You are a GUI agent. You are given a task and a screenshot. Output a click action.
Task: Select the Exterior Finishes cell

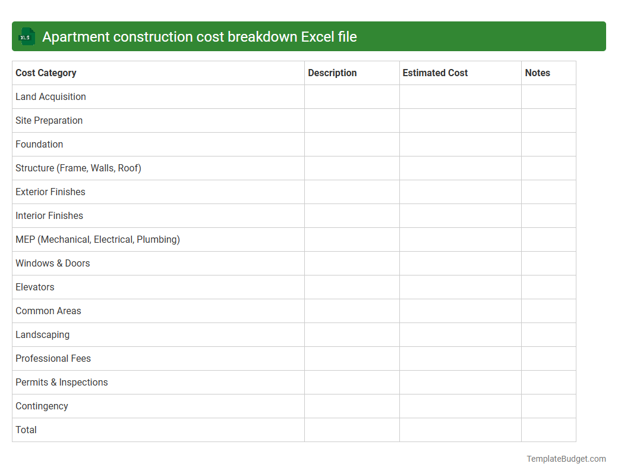(50, 192)
